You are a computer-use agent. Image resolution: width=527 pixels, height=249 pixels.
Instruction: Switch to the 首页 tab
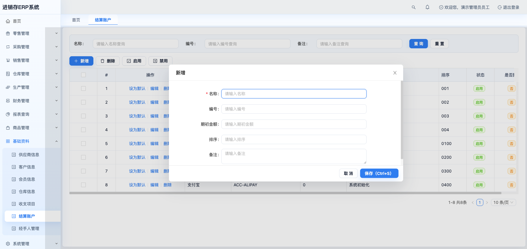[76, 20]
